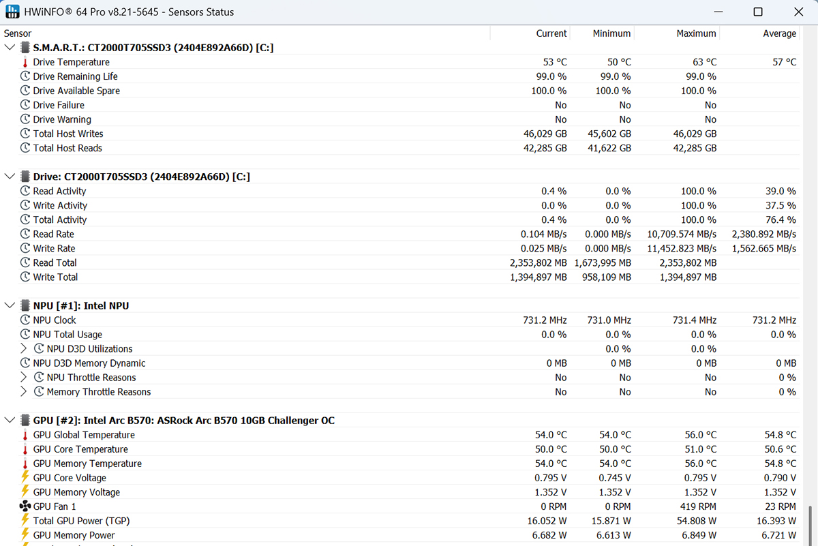Select the Total Activity row label

(x=60, y=219)
